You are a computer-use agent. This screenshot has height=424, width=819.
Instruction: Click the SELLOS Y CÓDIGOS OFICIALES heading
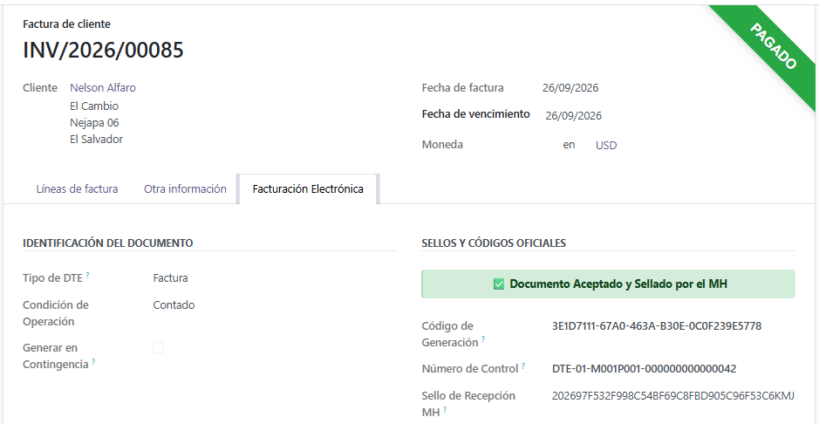coord(494,243)
